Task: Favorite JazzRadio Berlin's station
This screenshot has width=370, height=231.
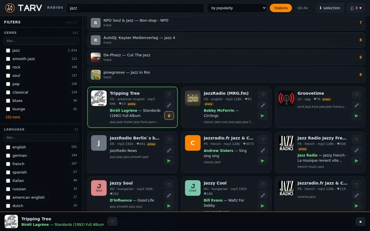Action: tap(169, 139)
